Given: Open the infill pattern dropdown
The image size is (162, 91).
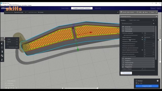Looking at the screenshot, I should pos(149,37).
